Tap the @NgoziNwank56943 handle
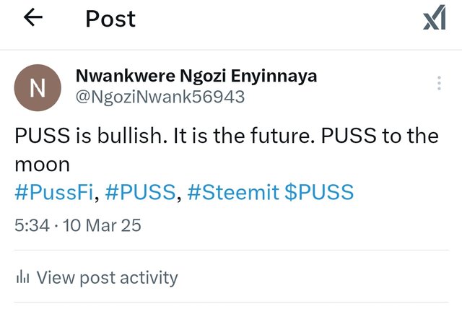The height and width of the screenshot is (309, 462). coord(160,97)
